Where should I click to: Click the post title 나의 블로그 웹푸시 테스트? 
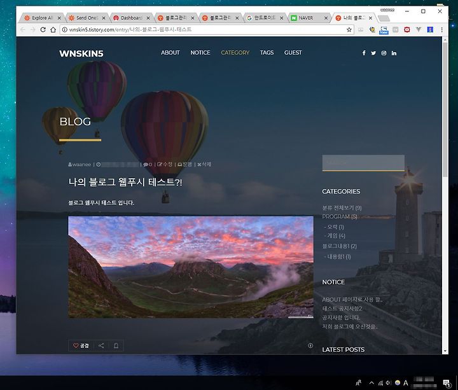[x=125, y=183]
